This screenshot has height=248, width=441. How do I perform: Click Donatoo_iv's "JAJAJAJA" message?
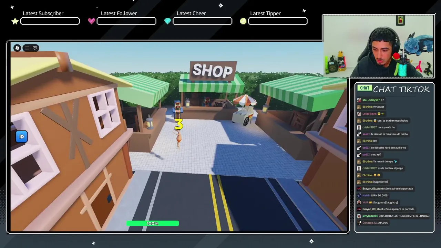[x=382, y=223]
